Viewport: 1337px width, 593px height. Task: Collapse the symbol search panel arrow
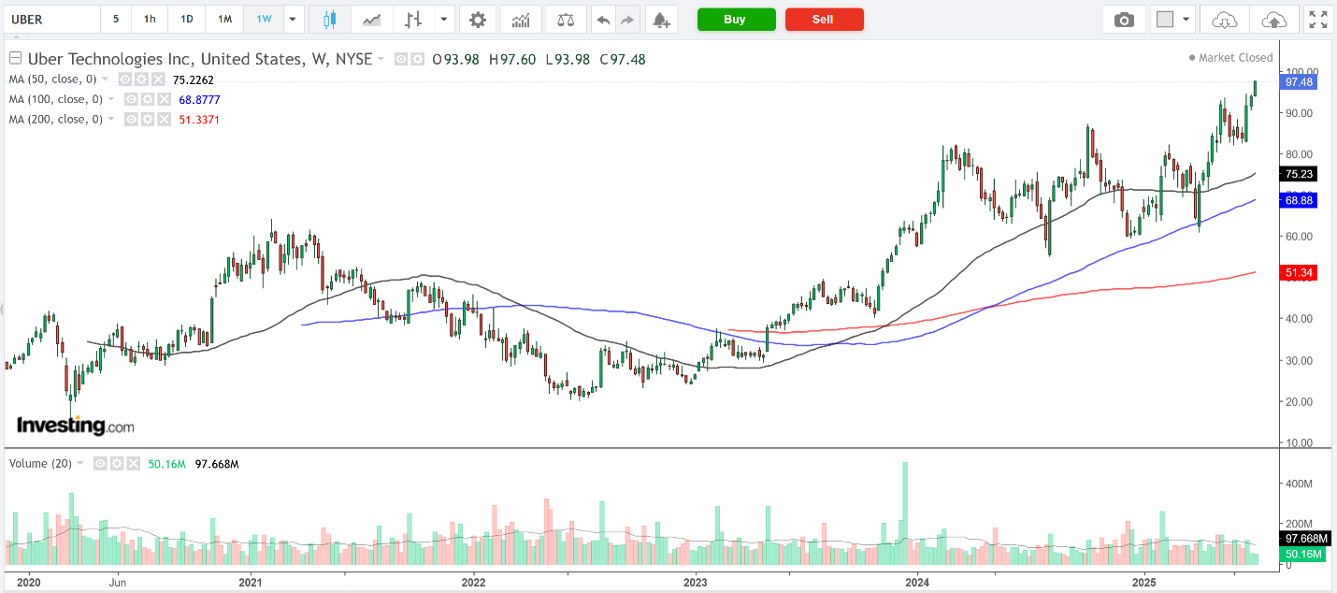[3, 309]
